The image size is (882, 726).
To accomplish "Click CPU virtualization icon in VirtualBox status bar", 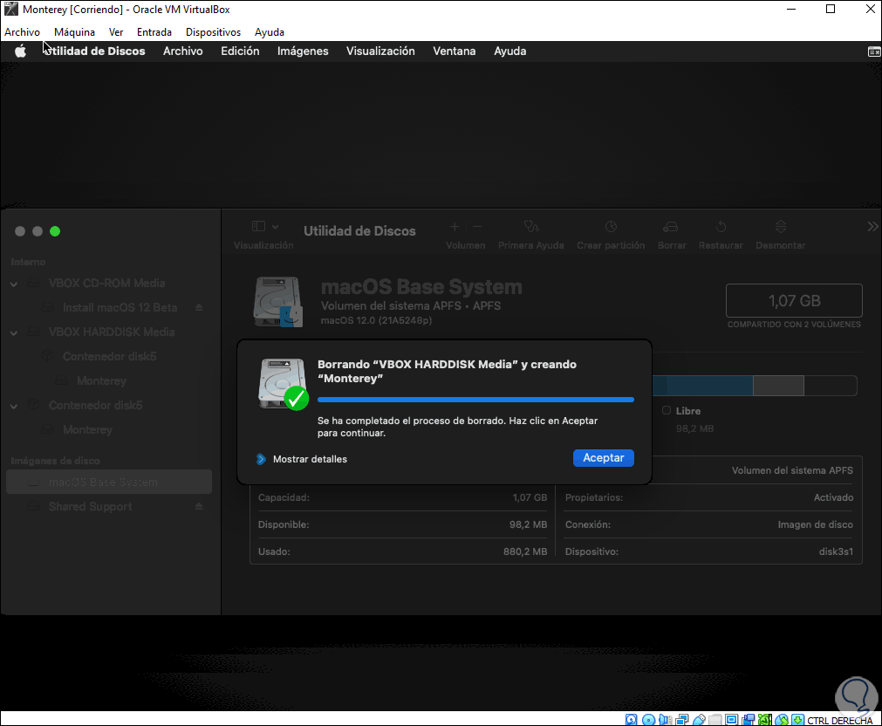I will [765, 719].
